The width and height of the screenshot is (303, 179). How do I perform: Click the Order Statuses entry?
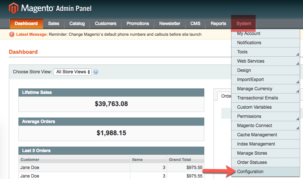point(252,162)
